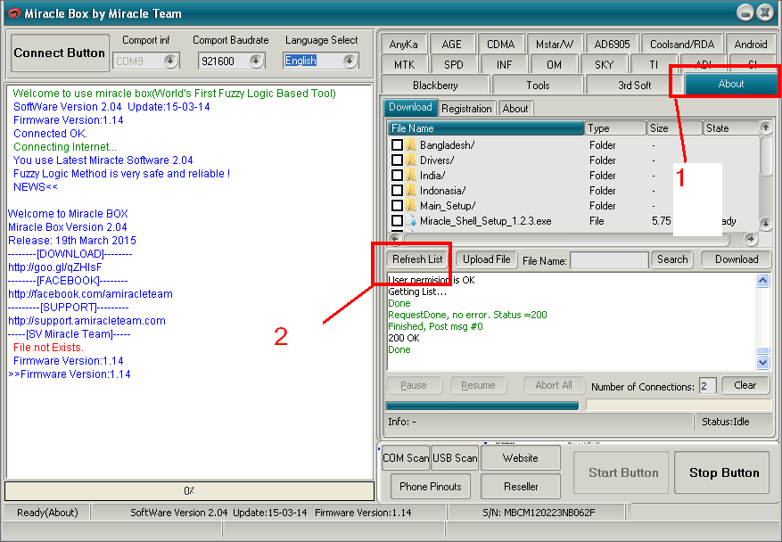The width and height of the screenshot is (782, 542).
Task: Click the Search button
Action: (671, 259)
